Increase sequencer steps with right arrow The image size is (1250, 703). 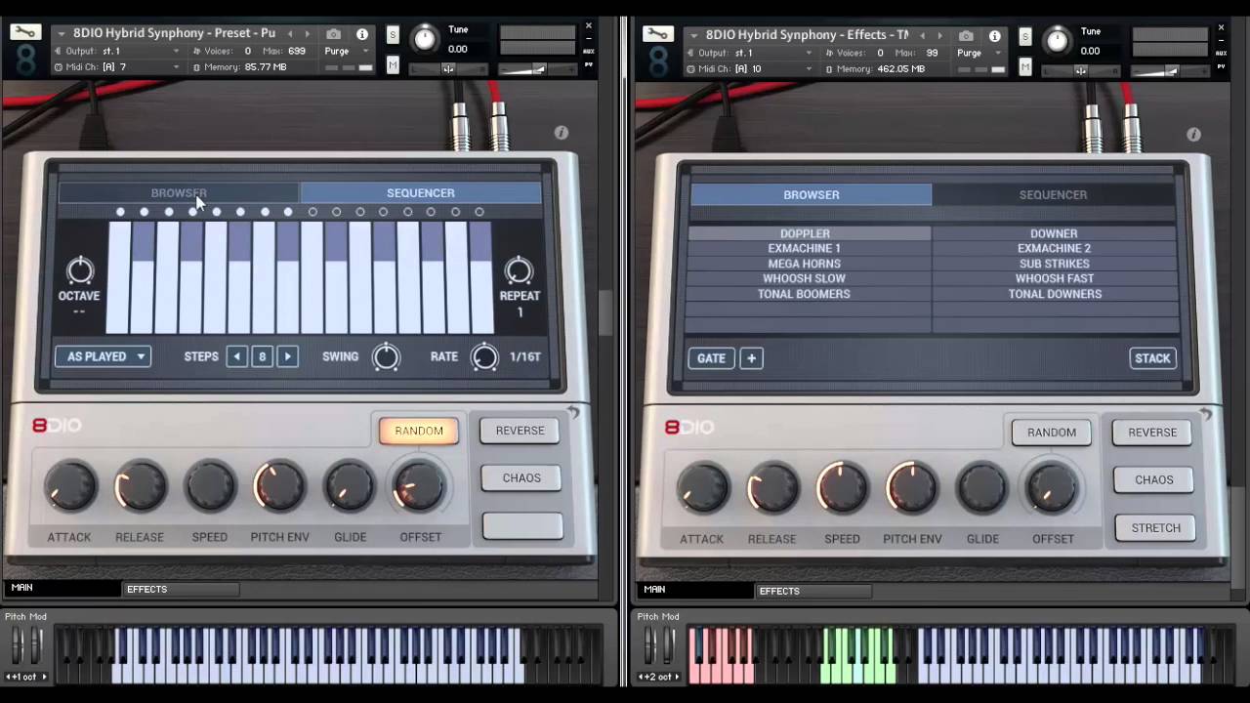tap(287, 356)
